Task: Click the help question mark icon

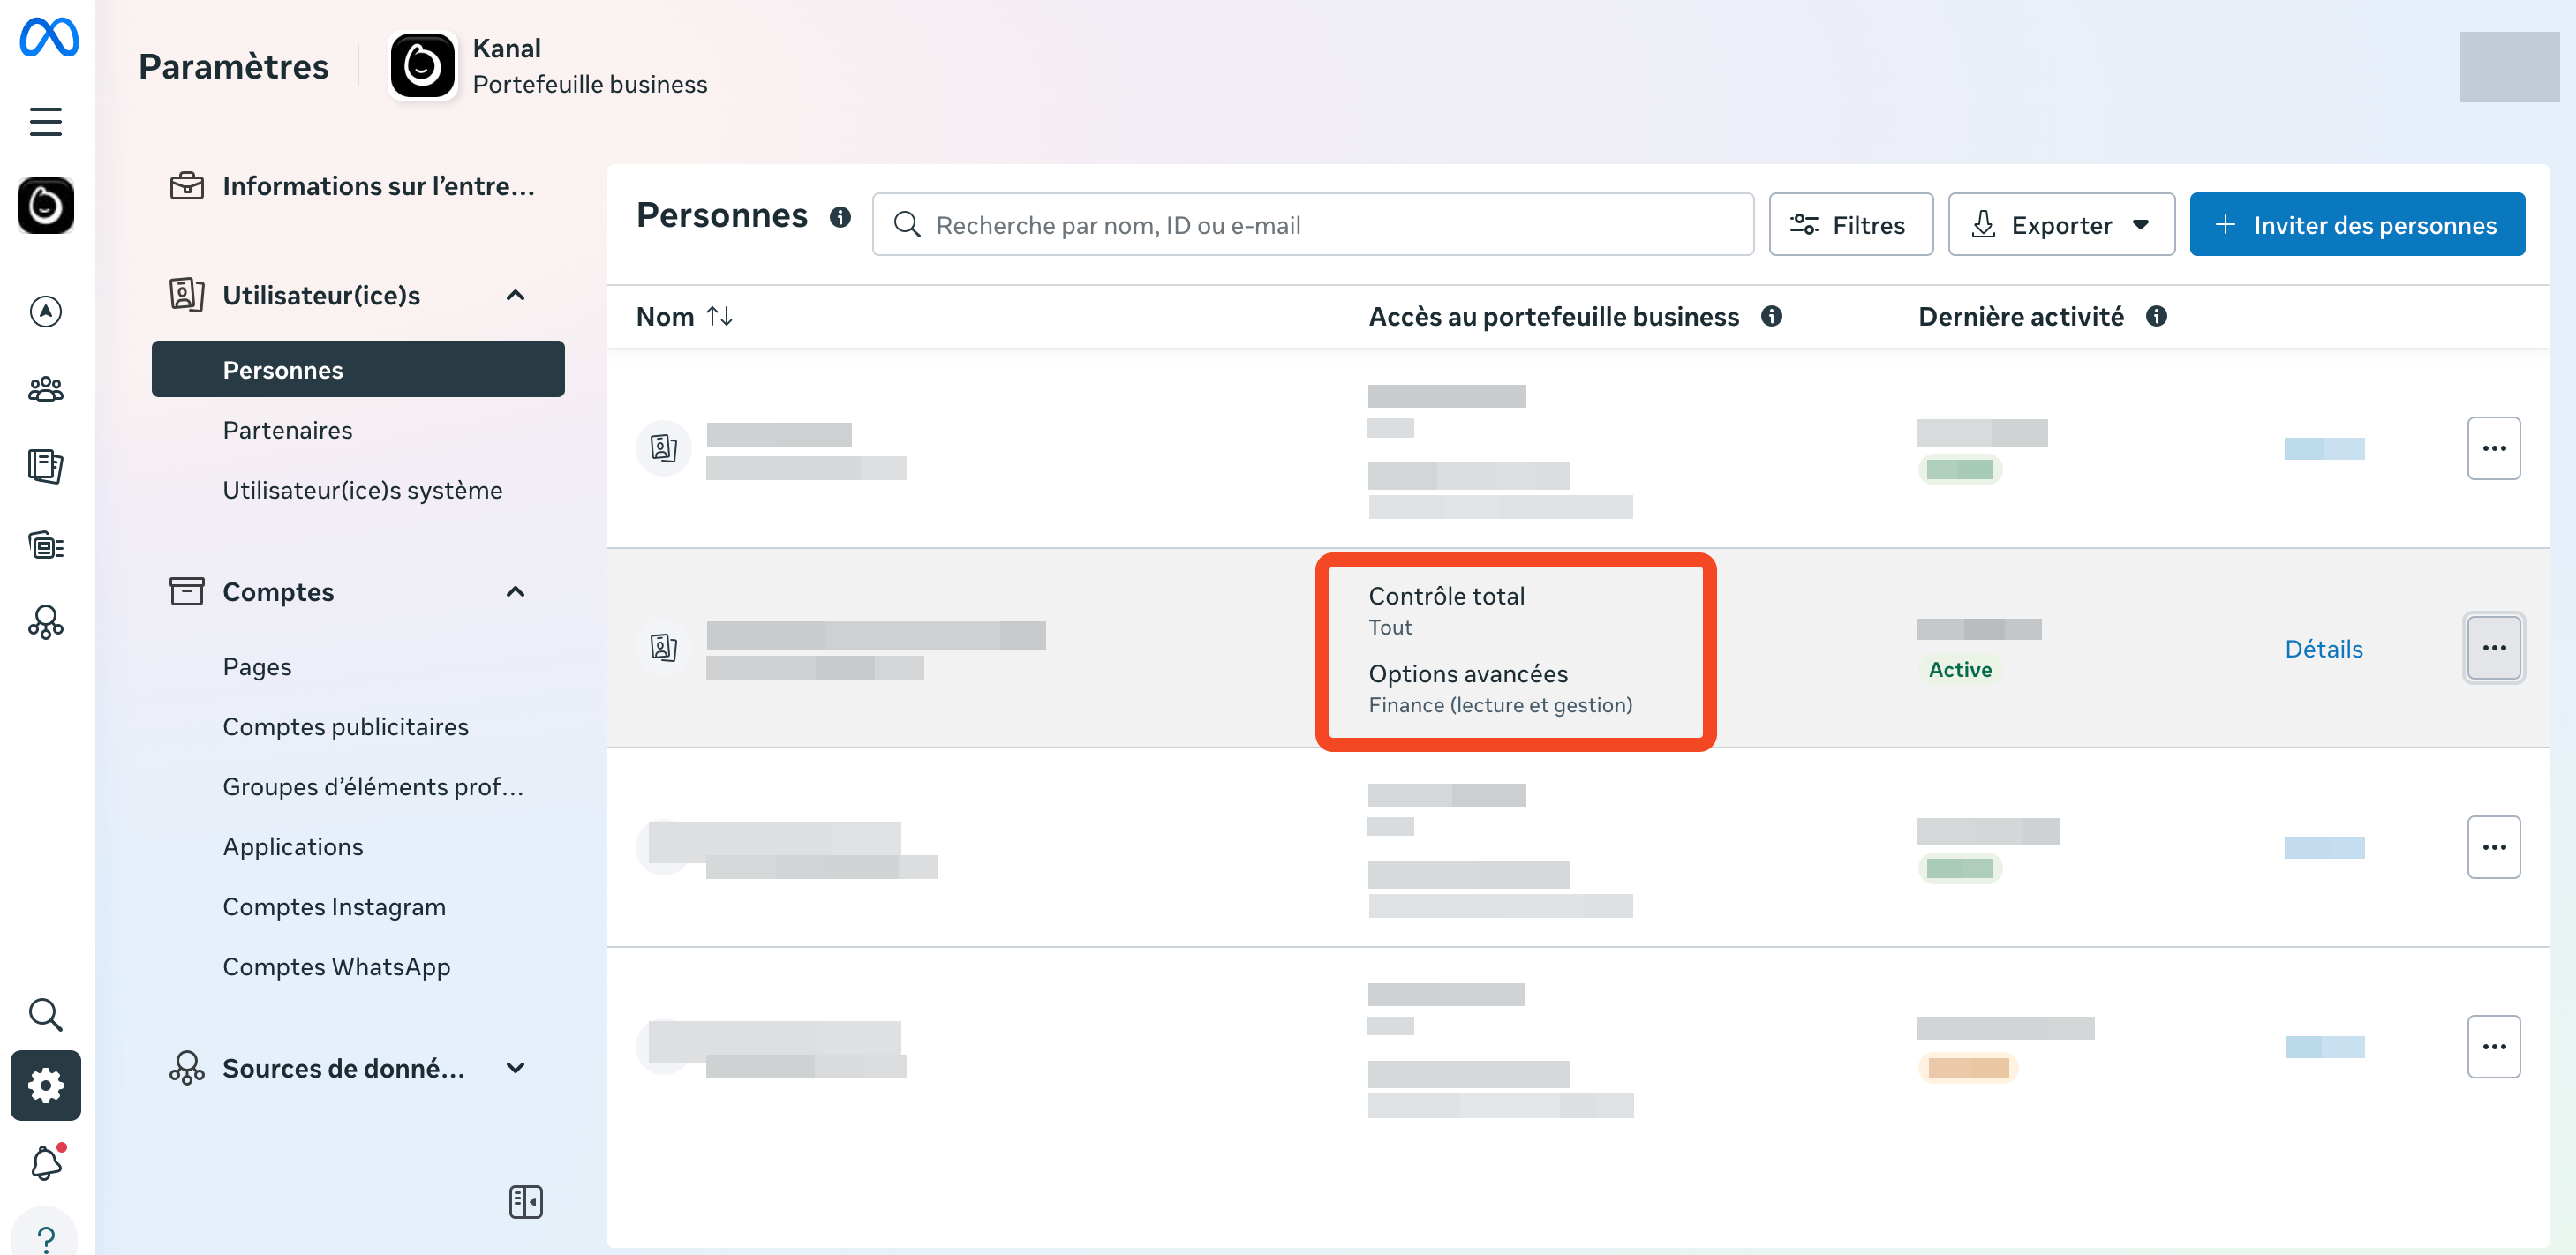Action: (46, 1238)
